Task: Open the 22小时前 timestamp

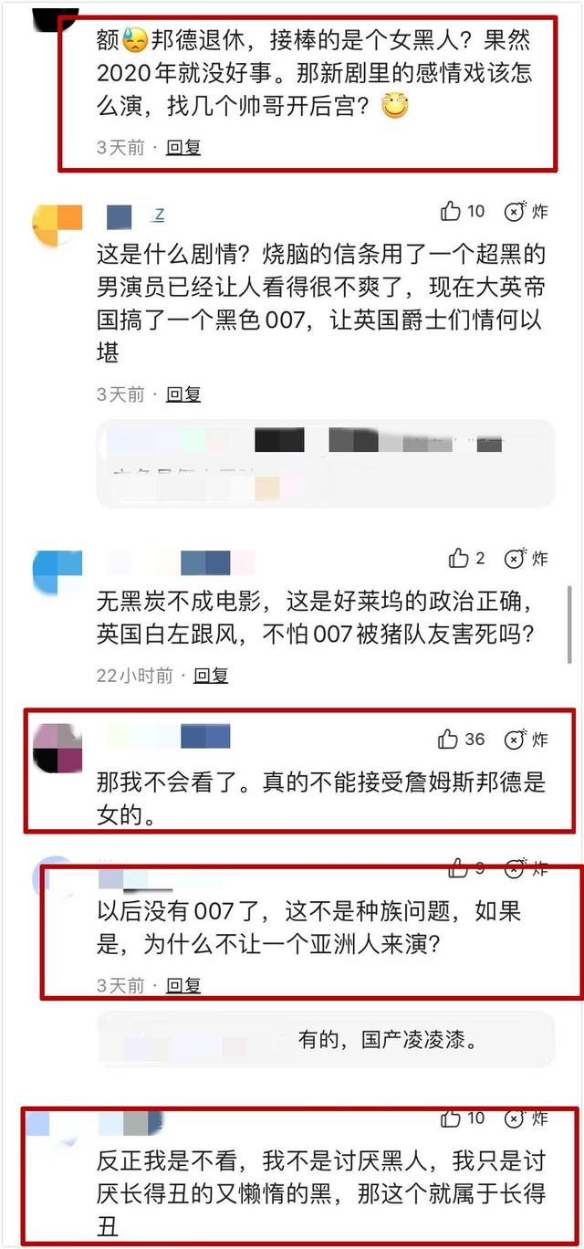Action: [x=135, y=676]
